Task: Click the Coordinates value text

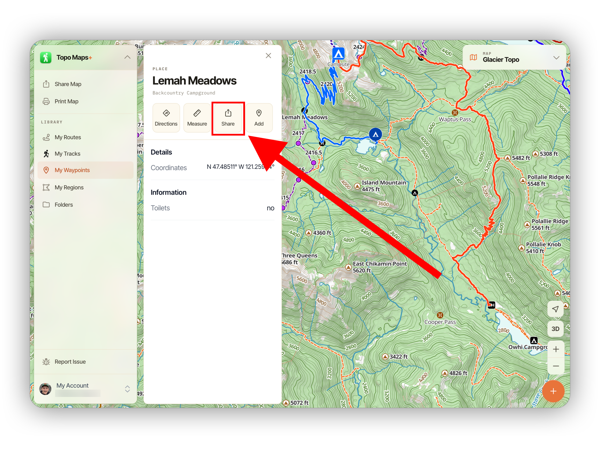Action: pos(240,167)
